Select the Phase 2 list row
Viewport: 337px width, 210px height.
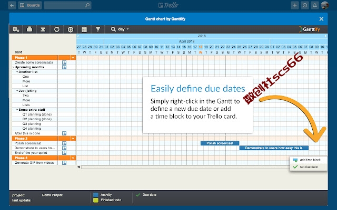44,139
